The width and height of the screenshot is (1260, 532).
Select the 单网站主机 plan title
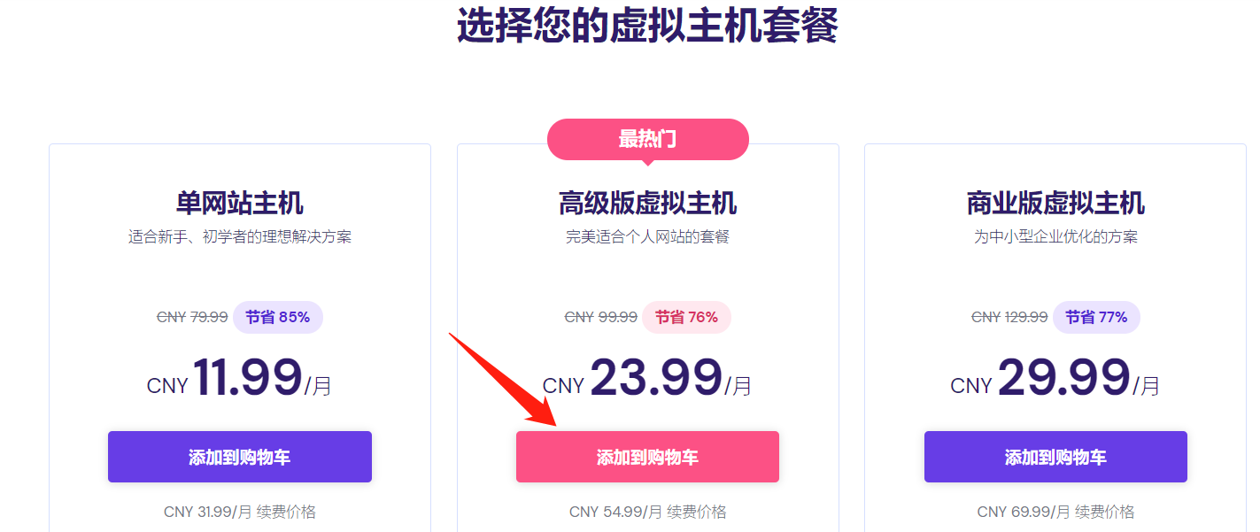coord(239,204)
